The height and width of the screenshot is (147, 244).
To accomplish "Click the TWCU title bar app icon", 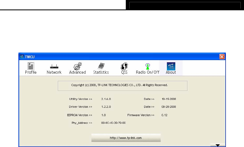I will pyautogui.click(x=22, y=57).
